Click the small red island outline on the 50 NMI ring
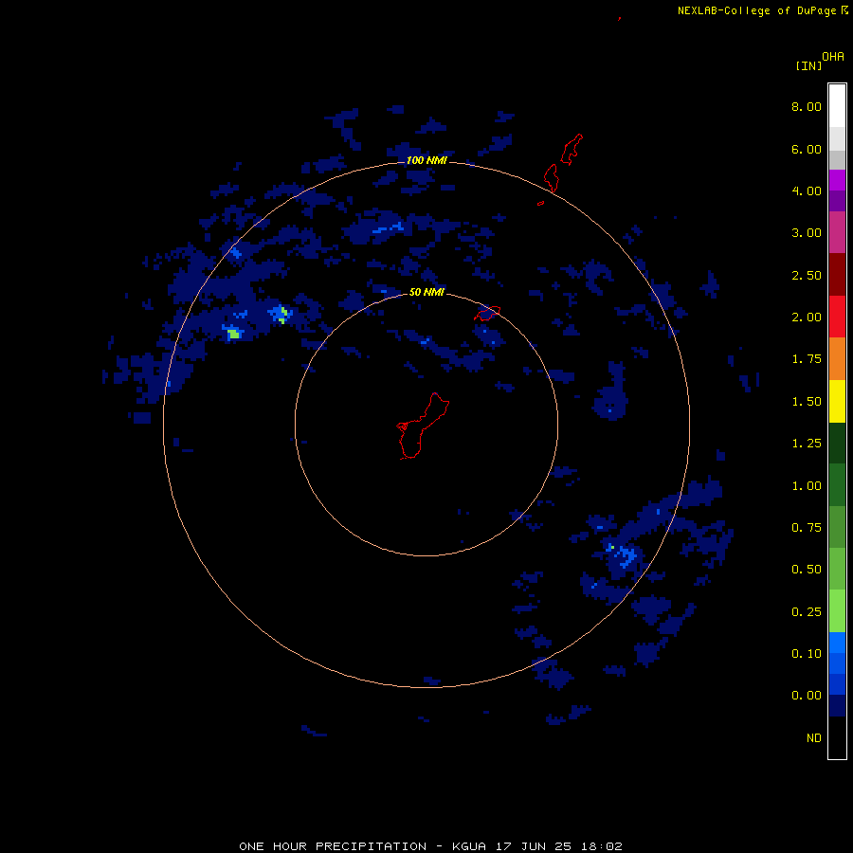This screenshot has width=853, height=853. (487, 314)
